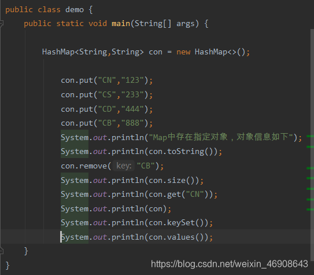
Task: Click the 'main' method name
Action: (x=121, y=24)
